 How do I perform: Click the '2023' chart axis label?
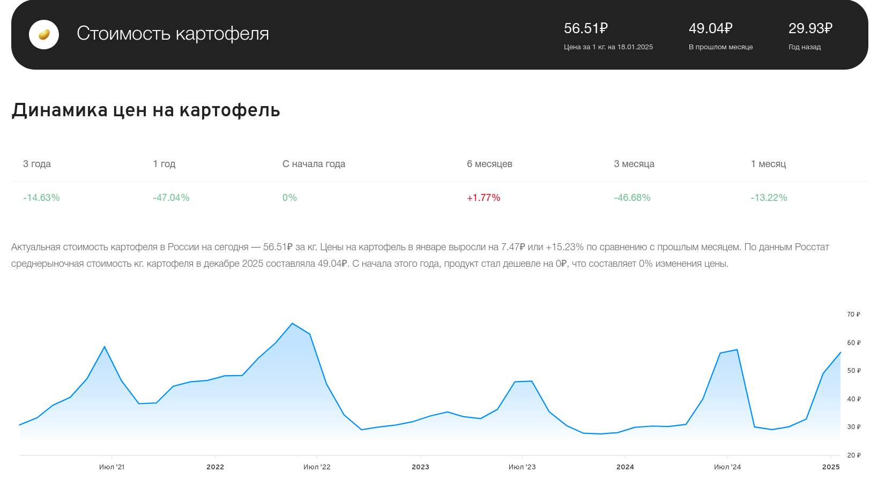(x=420, y=467)
